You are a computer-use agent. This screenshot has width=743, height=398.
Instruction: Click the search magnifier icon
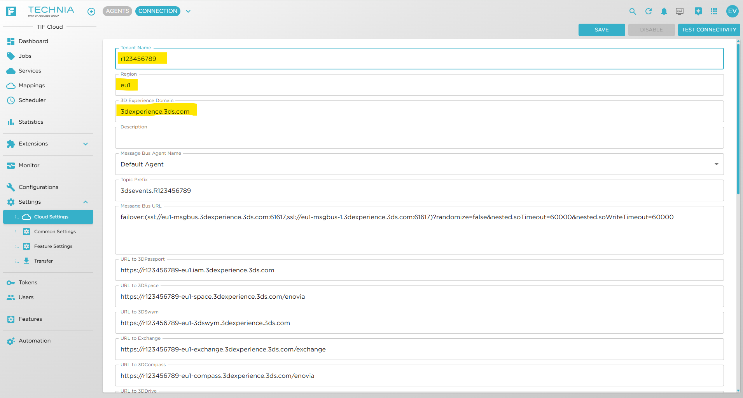(633, 11)
